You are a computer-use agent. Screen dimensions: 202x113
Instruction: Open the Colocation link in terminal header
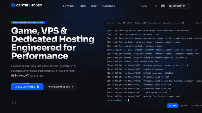click(154, 23)
